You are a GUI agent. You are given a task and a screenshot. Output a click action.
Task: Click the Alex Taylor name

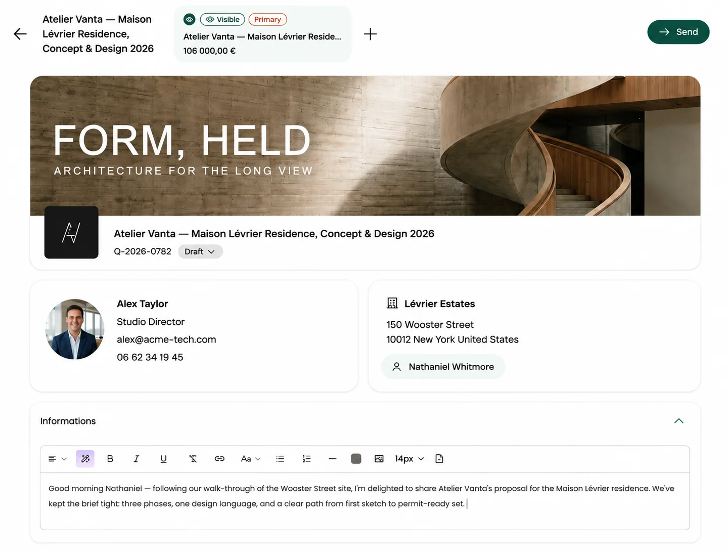click(x=142, y=304)
